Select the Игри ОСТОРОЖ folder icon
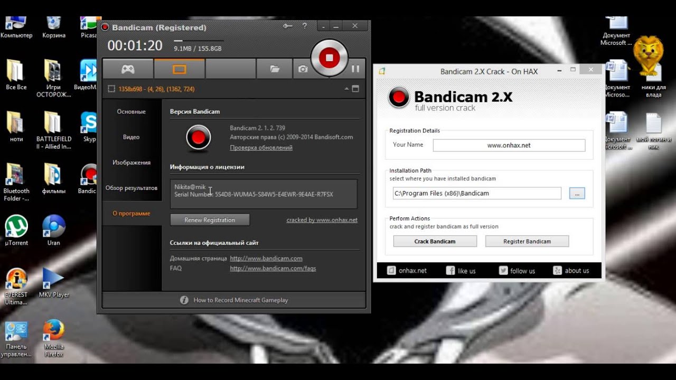The width and height of the screenshot is (676, 380). pyautogui.click(x=53, y=79)
